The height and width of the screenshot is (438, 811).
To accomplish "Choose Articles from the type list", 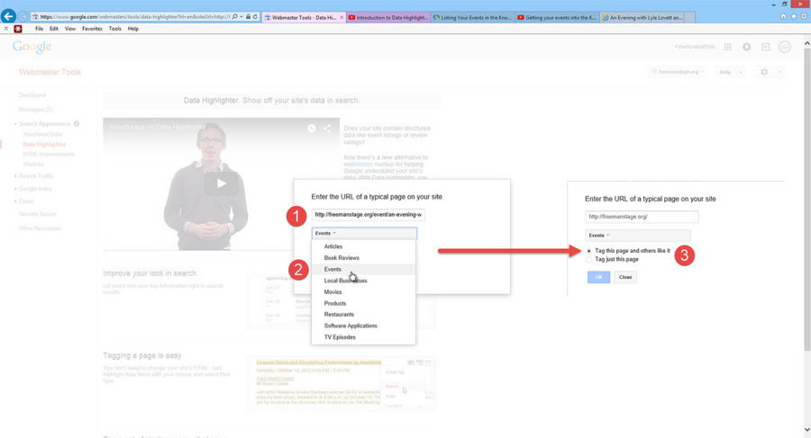I will point(363,247).
